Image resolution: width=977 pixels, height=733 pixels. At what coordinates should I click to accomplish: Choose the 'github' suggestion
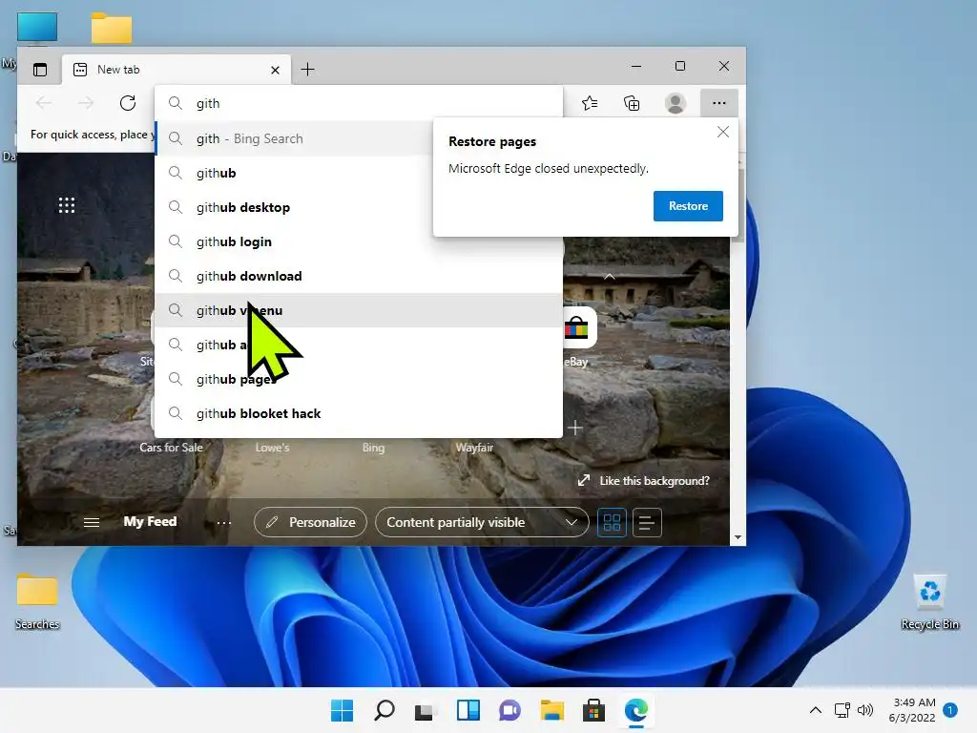pos(294,173)
